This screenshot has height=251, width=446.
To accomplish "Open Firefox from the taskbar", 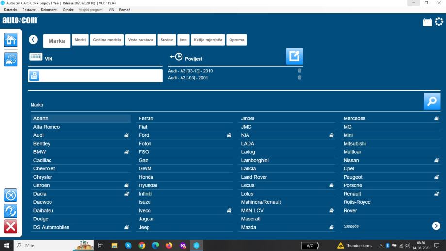I will point(169,245).
